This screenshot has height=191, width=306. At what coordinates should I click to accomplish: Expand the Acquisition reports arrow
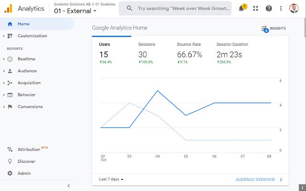[x=4, y=83]
